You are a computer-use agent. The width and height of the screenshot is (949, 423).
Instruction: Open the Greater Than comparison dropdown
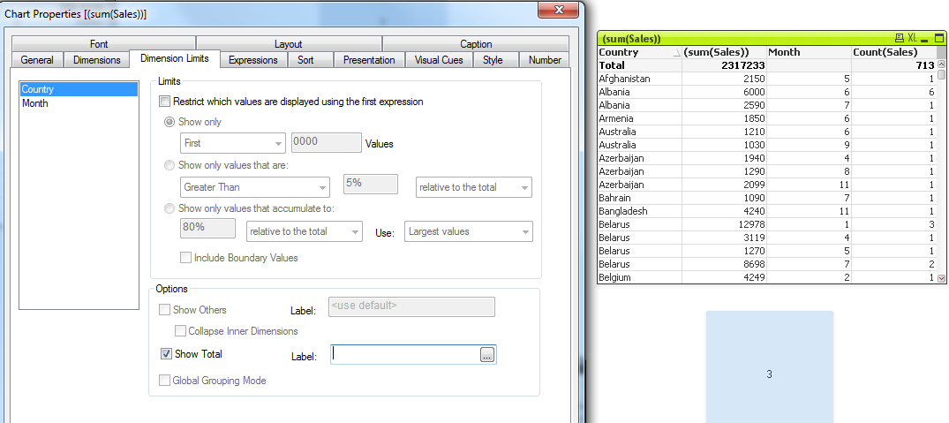(255, 187)
